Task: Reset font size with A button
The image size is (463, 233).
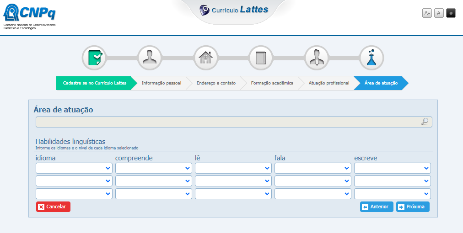Action: [x=439, y=13]
